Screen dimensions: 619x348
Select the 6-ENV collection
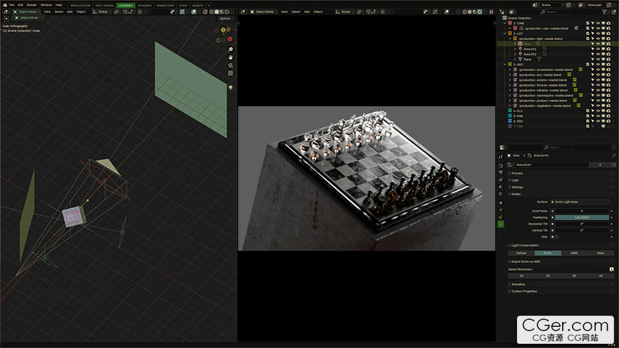coord(518,121)
